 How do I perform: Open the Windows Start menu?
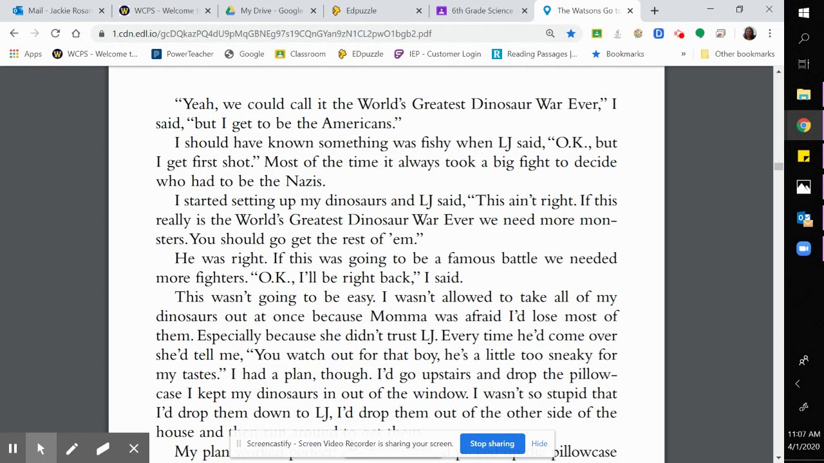(x=804, y=13)
